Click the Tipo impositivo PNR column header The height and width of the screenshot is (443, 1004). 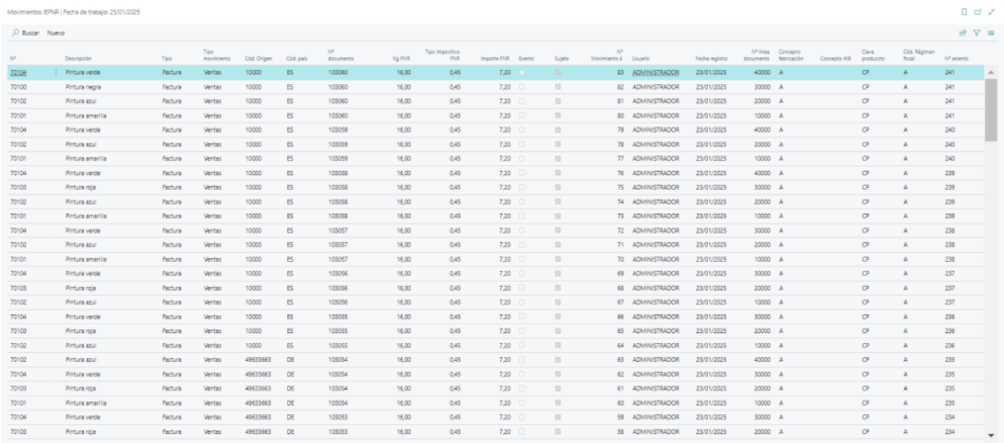point(443,55)
